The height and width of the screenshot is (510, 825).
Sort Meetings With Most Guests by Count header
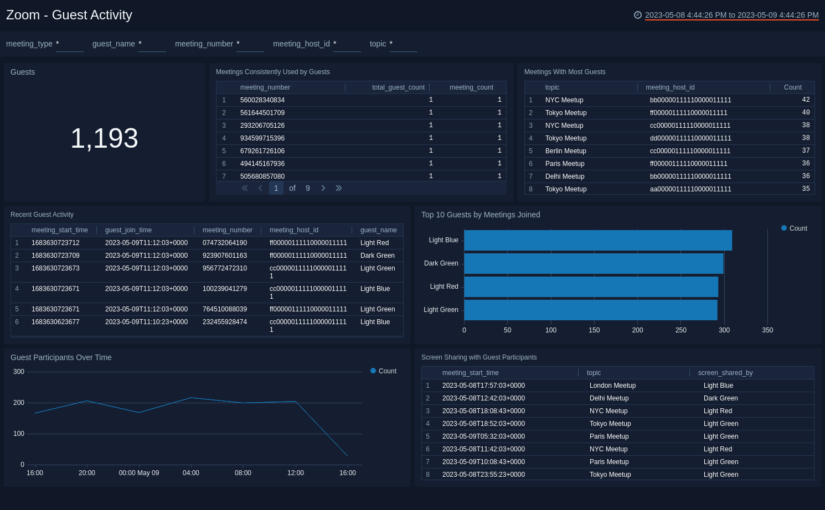pyautogui.click(x=792, y=87)
